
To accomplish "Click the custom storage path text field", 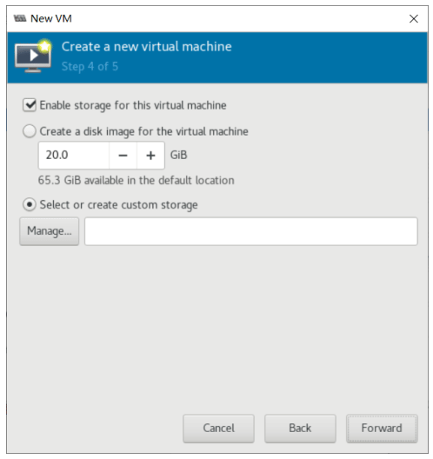I will click(251, 231).
